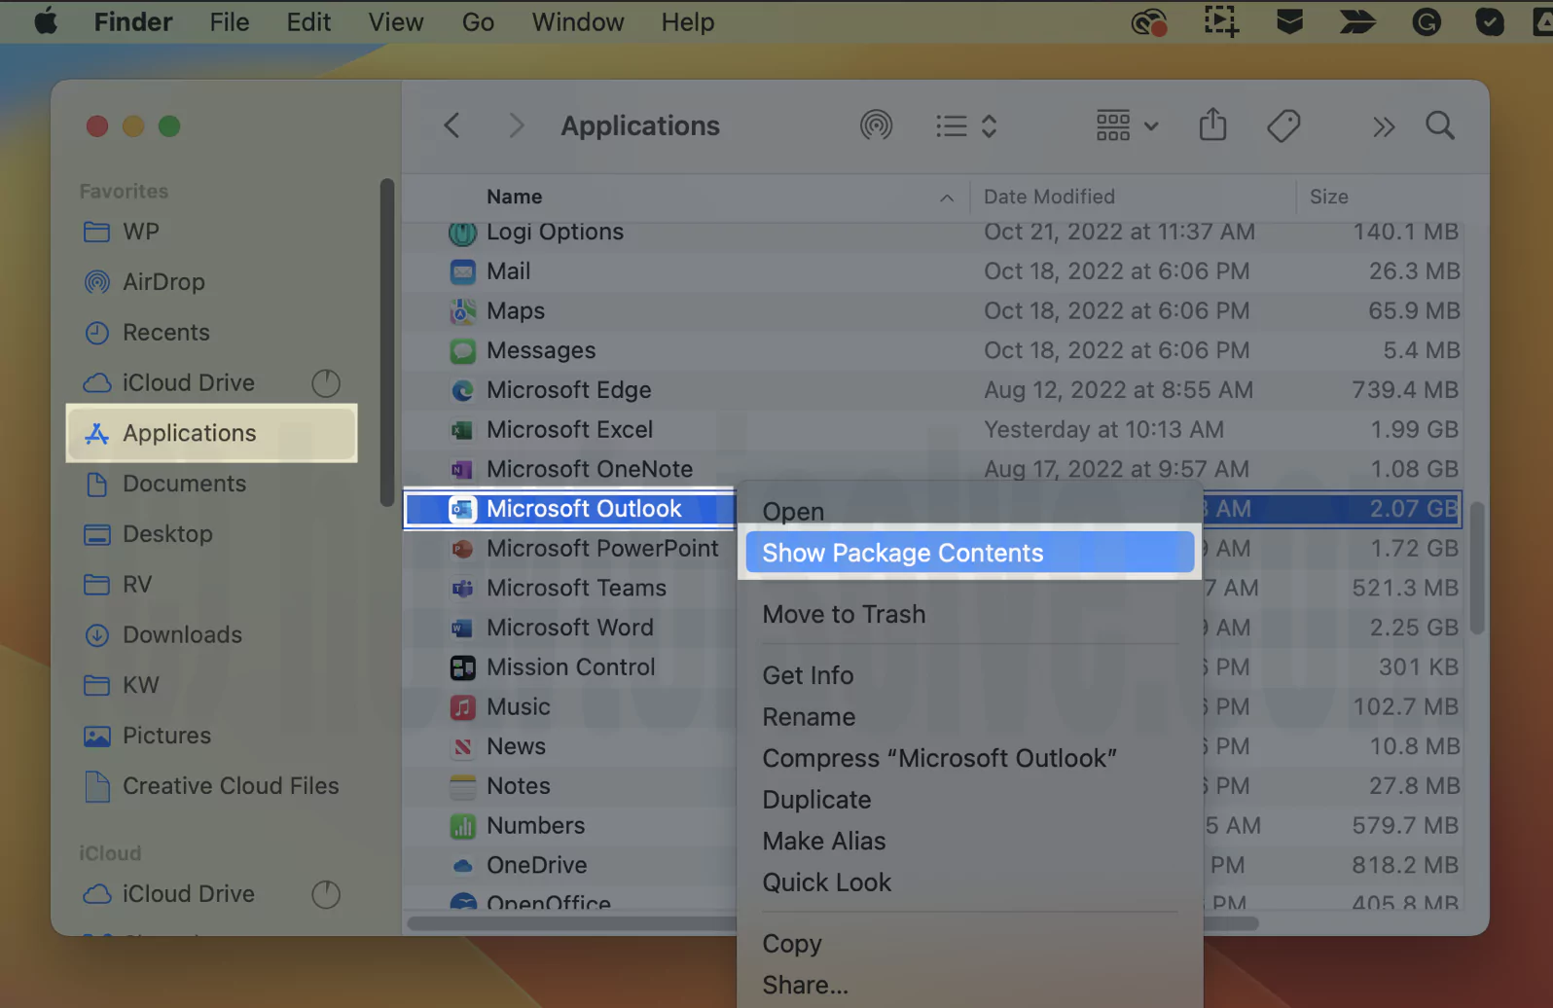Screen dimensions: 1553x1008
Task: Click the Grammarly menu bar icon
Action: pyautogui.click(x=1427, y=21)
